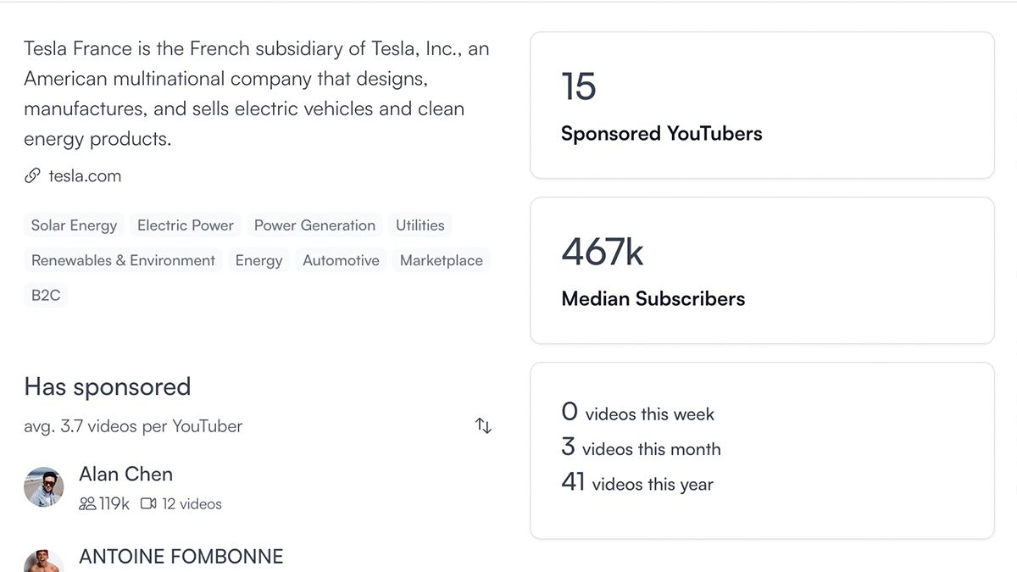The width and height of the screenshot is (1017, 572).
Task: Select the Energy tag
Action: (258, 260)
